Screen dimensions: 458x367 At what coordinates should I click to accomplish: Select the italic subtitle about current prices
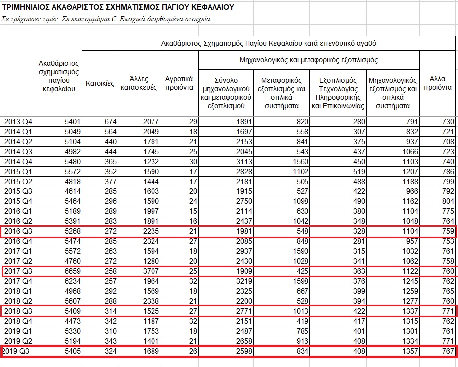pyautogui.click(x=106, y=19)
